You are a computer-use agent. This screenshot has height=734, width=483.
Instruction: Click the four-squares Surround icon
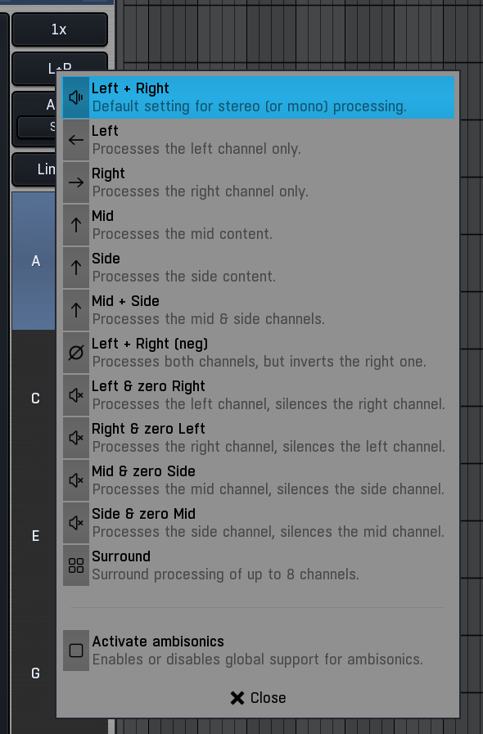76,565
